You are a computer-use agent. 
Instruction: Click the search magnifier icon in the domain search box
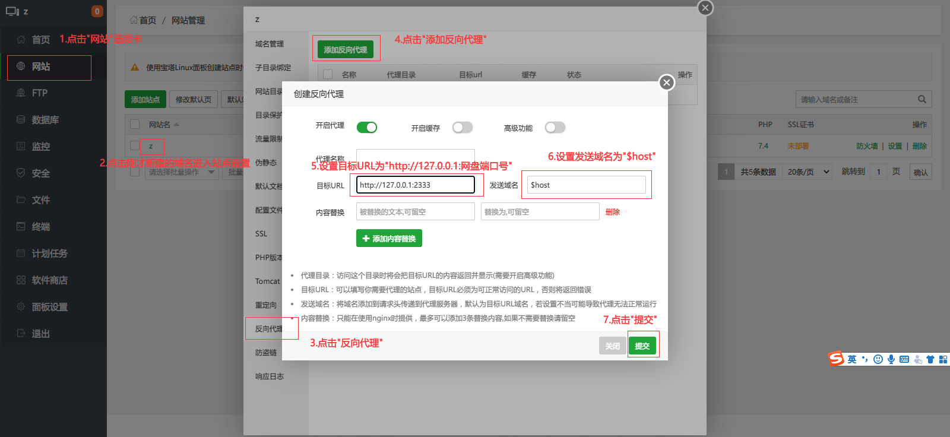point(921,99)
